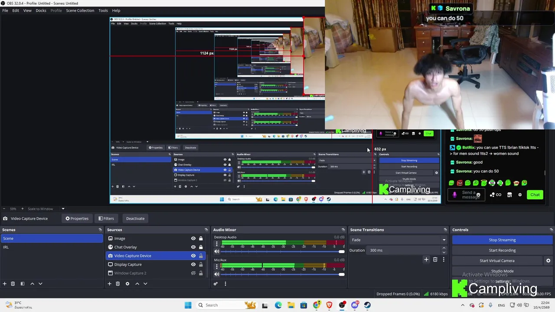Move scene down arrow in Scenes panel

click(40, 284)
